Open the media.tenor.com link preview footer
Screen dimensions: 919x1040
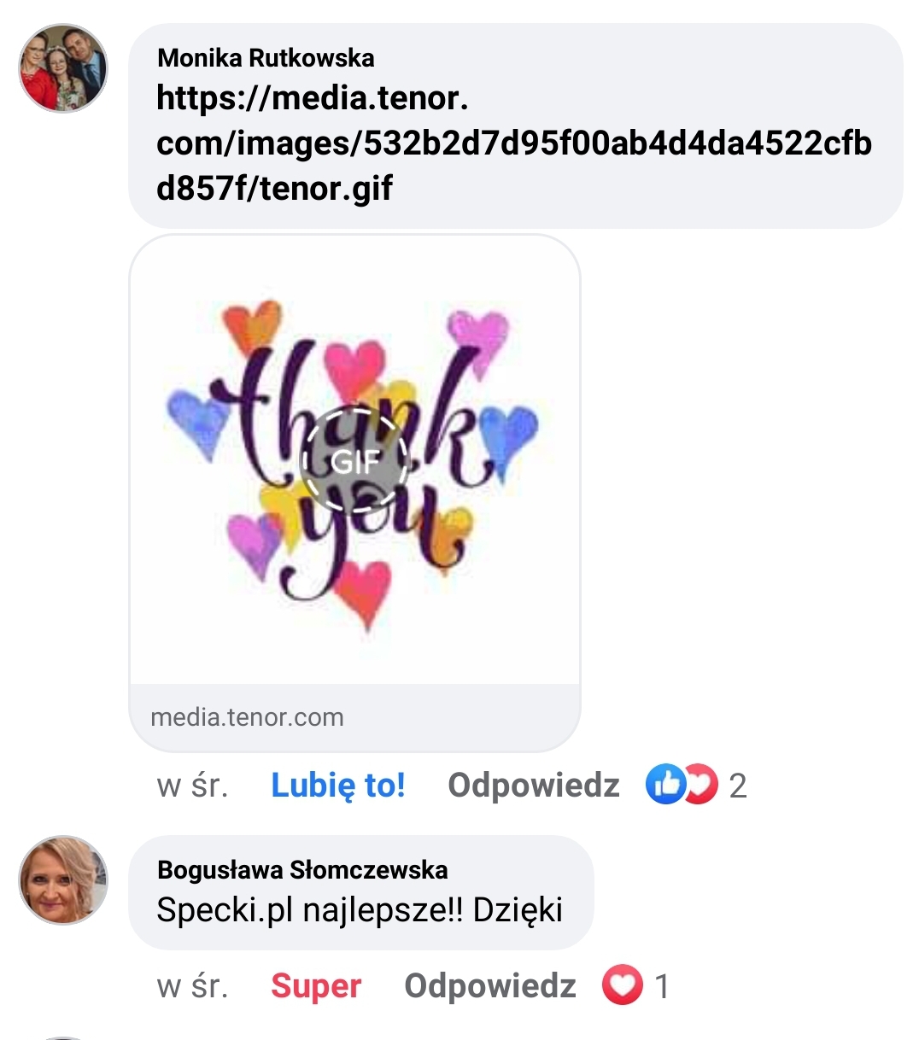pos(354,717)
